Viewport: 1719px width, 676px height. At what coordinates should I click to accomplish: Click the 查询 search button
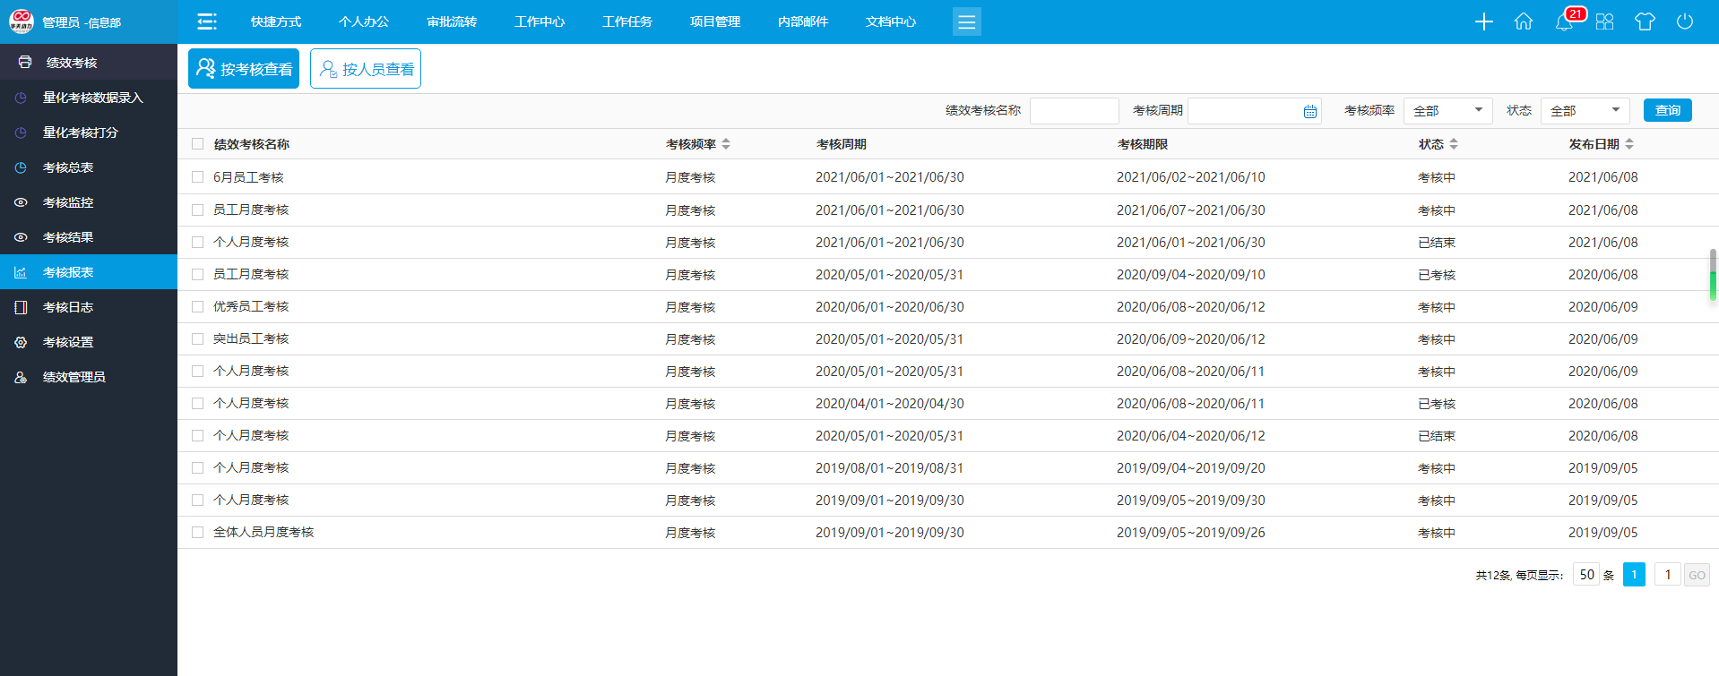point(1667,110)
